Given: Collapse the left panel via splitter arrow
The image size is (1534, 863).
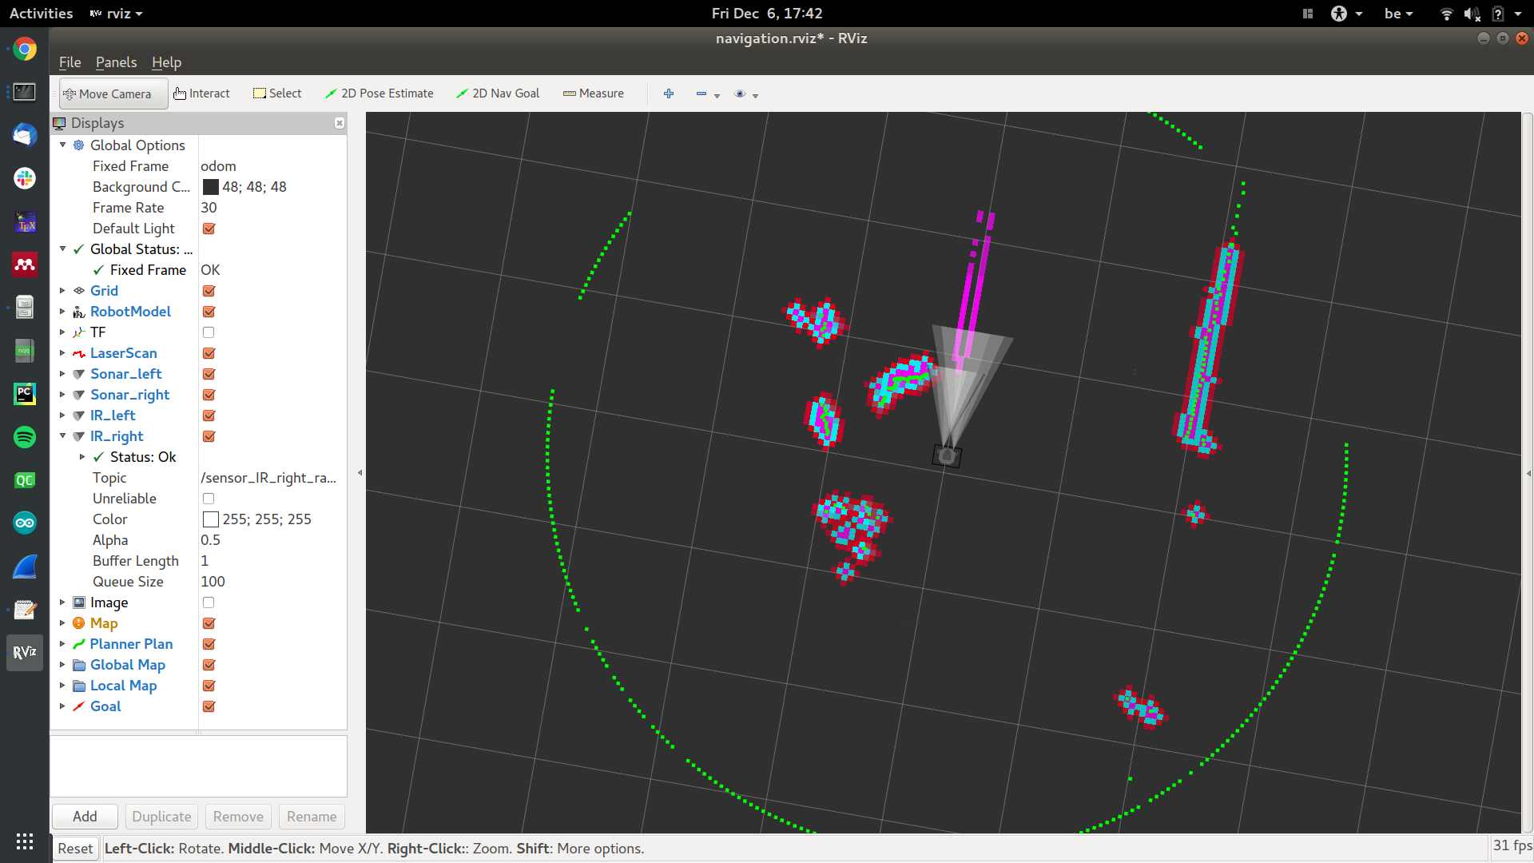Looking at the screenshot, I should (360, 473).
